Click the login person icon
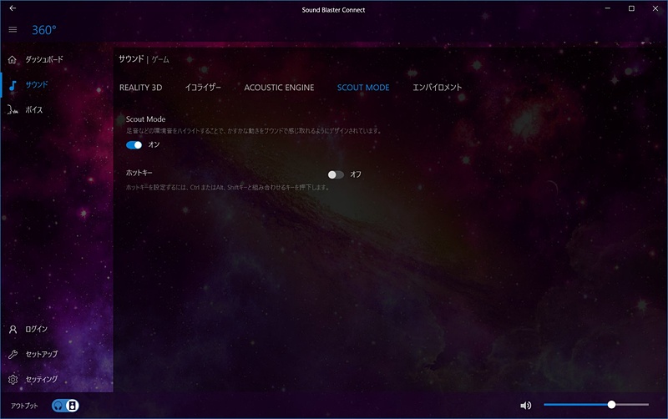The image size is (668, 419). coord(13,329)
